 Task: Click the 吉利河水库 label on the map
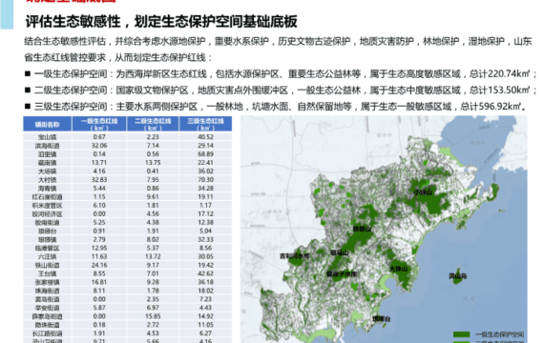(x=295, y=256)
